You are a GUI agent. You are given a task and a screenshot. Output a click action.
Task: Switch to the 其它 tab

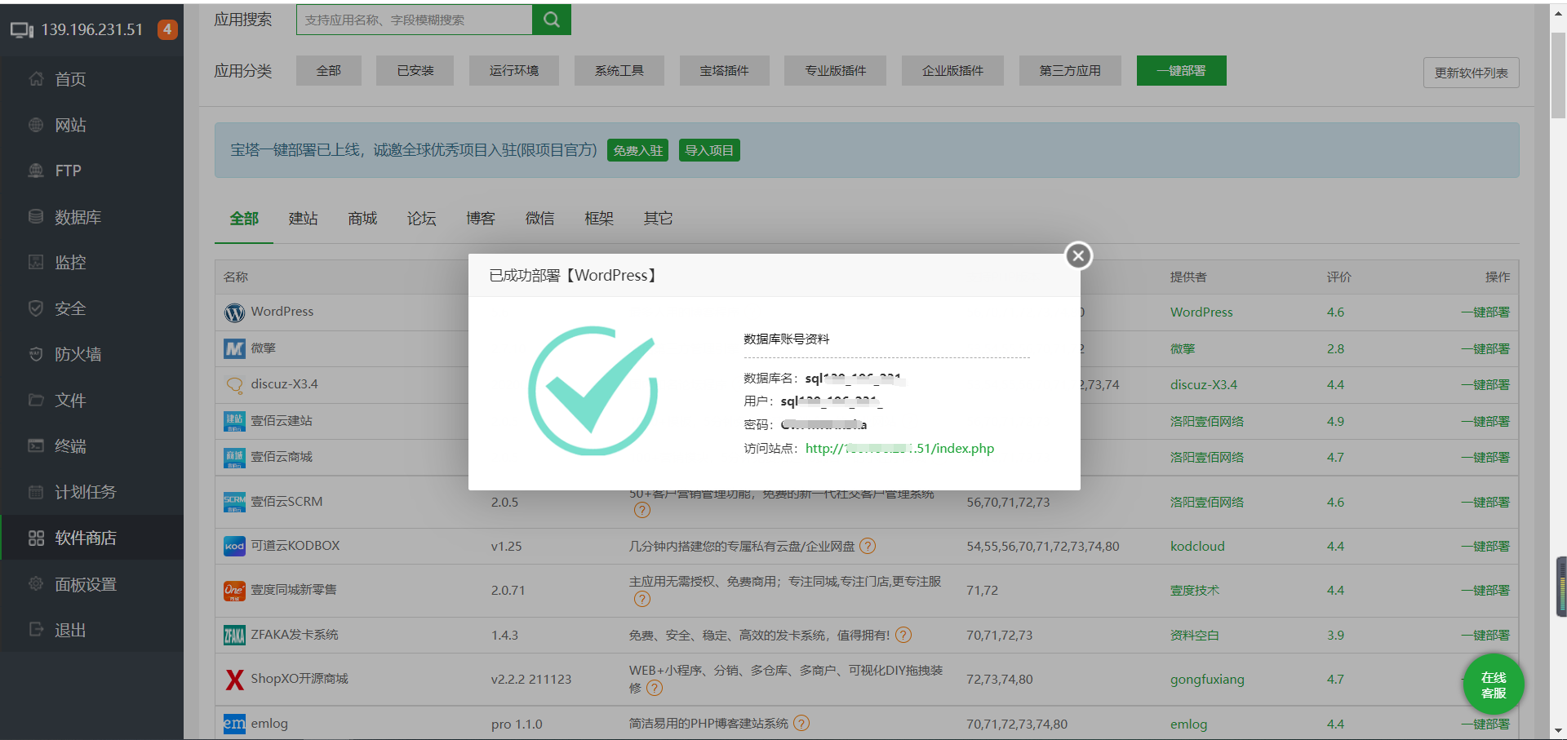pyautogui.click(x=658, y=219)
